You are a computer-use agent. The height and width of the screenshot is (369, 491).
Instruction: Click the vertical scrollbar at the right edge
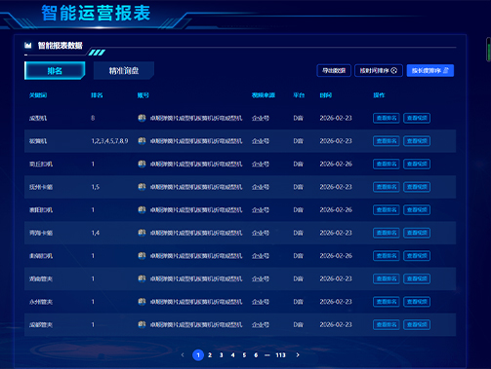488,50
